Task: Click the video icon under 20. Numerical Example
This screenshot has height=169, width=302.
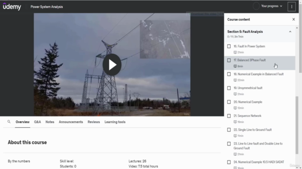Action: [235, 108]
